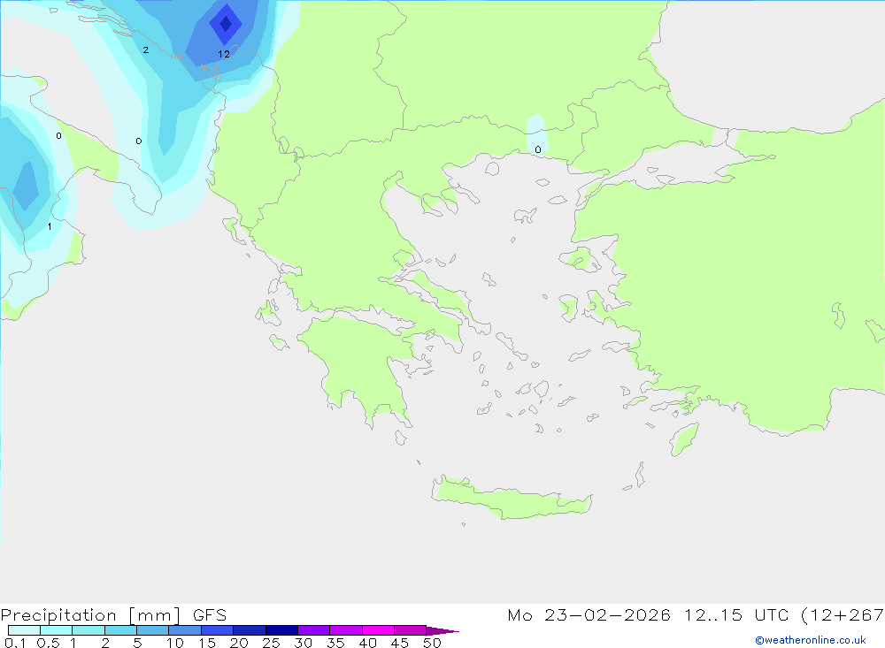This screenshot has height=648, width=885.
Task: Click legend label "25"
Action: point(271,643)
